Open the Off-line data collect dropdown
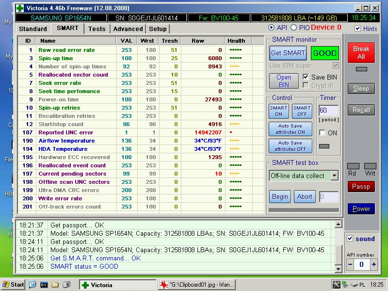The height and width of the screenshot is (291, 388). tap(334, 176)
